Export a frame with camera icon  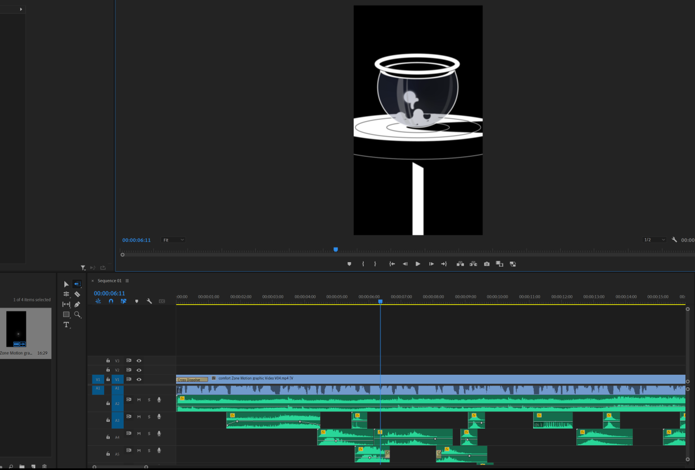(487, 264)
